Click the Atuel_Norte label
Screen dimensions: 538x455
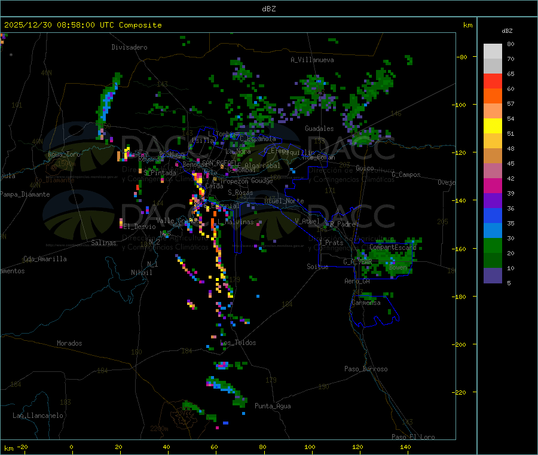[x=284, y=201]
